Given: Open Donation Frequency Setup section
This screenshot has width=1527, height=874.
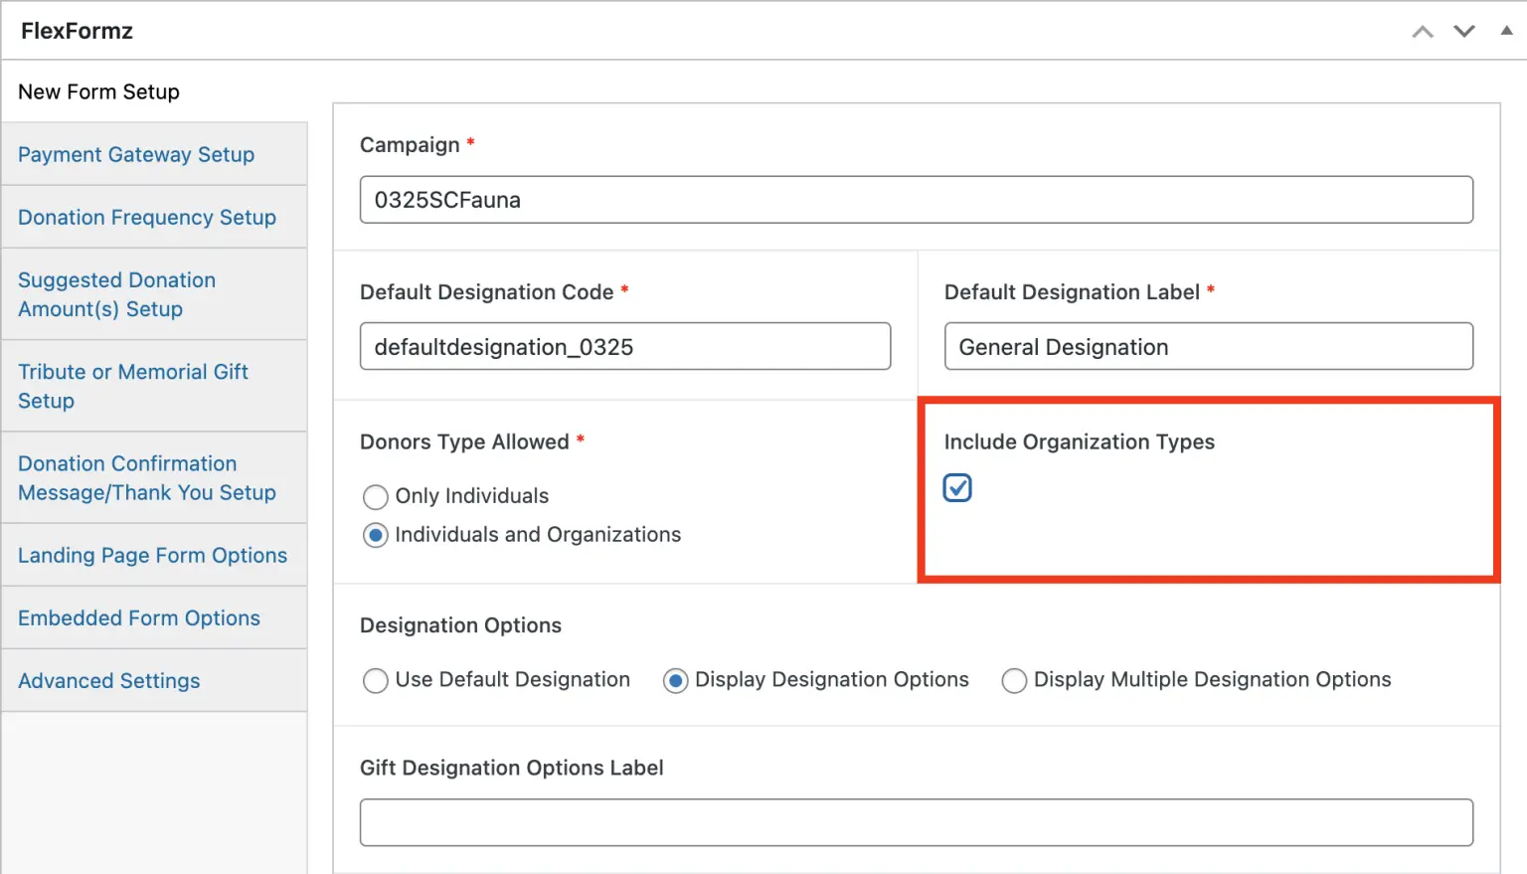Looking at the screenshot, I should click(147, 217).
